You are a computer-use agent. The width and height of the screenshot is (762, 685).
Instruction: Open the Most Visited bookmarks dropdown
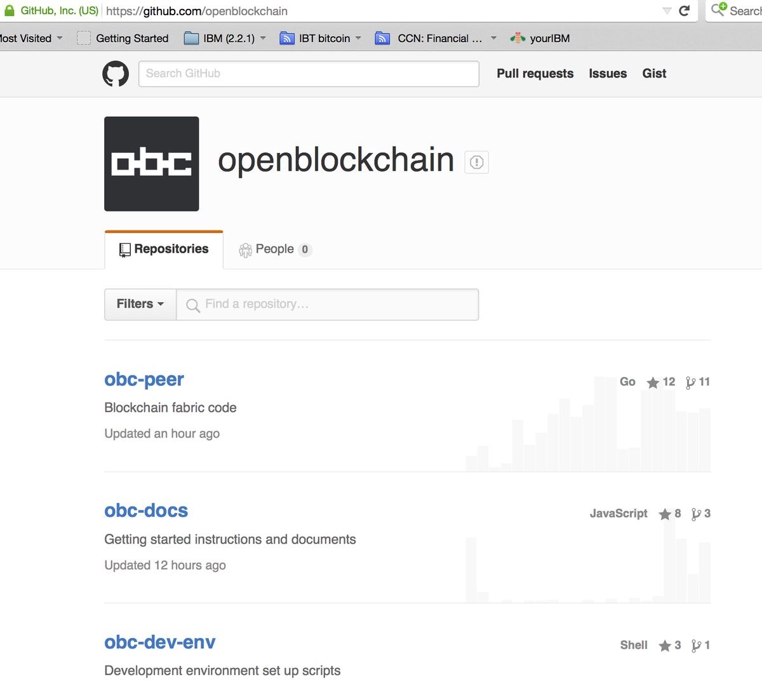coord(32,38)
